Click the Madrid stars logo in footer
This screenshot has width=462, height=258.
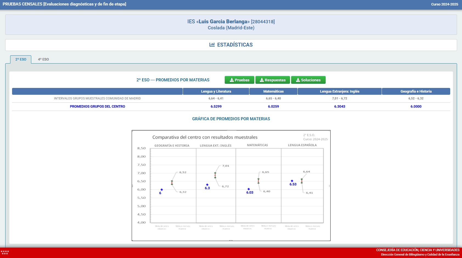coord(5,253)
